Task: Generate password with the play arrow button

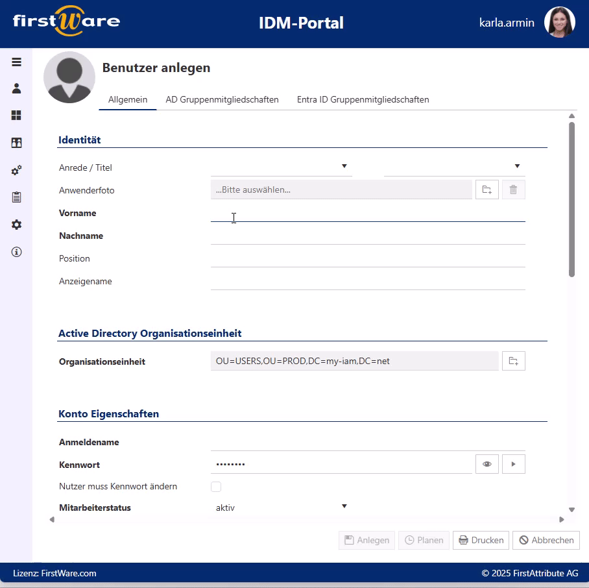Action: click(x=513, y=464)
